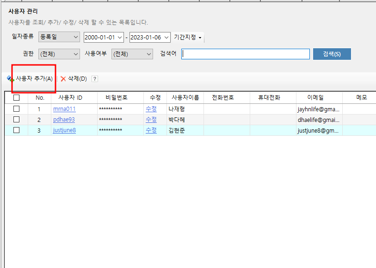Select the name cell 박다혜
The width and height of the screenshot is (376, 268).
(x=185, y=120)
